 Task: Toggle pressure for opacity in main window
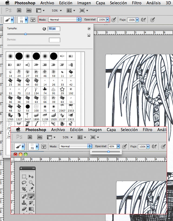point(114,20)
